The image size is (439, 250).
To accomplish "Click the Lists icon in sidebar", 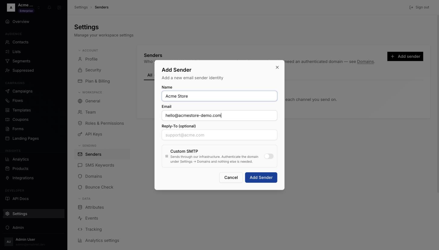I will click(x=8, y=52).
